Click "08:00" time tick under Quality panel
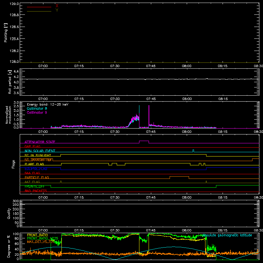The height and width of the screenshot is (263, 263). coord(187,230)
